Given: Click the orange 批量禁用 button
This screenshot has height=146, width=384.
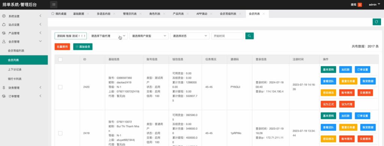Looking at the screenshot, I should pyautogui.click(x=63, y=47).
